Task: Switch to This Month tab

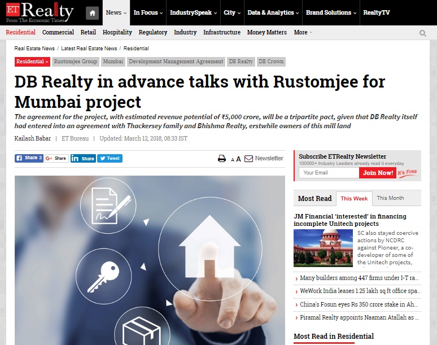Action: click(x=390, y=198)
